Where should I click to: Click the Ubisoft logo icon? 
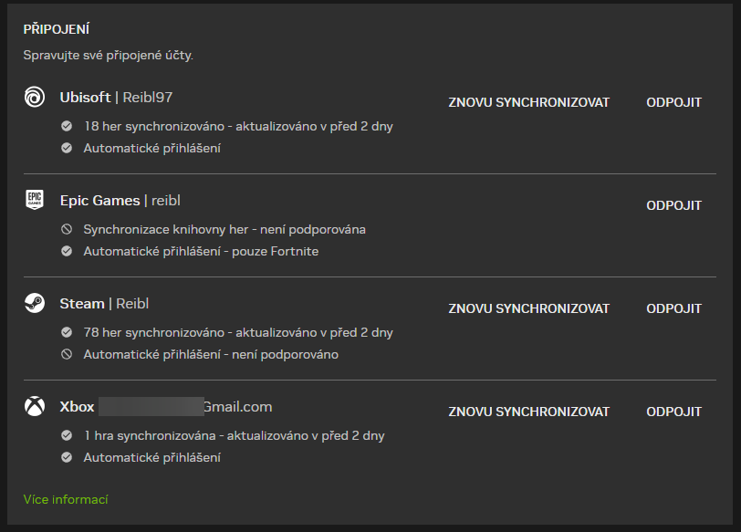coord(34,97)
